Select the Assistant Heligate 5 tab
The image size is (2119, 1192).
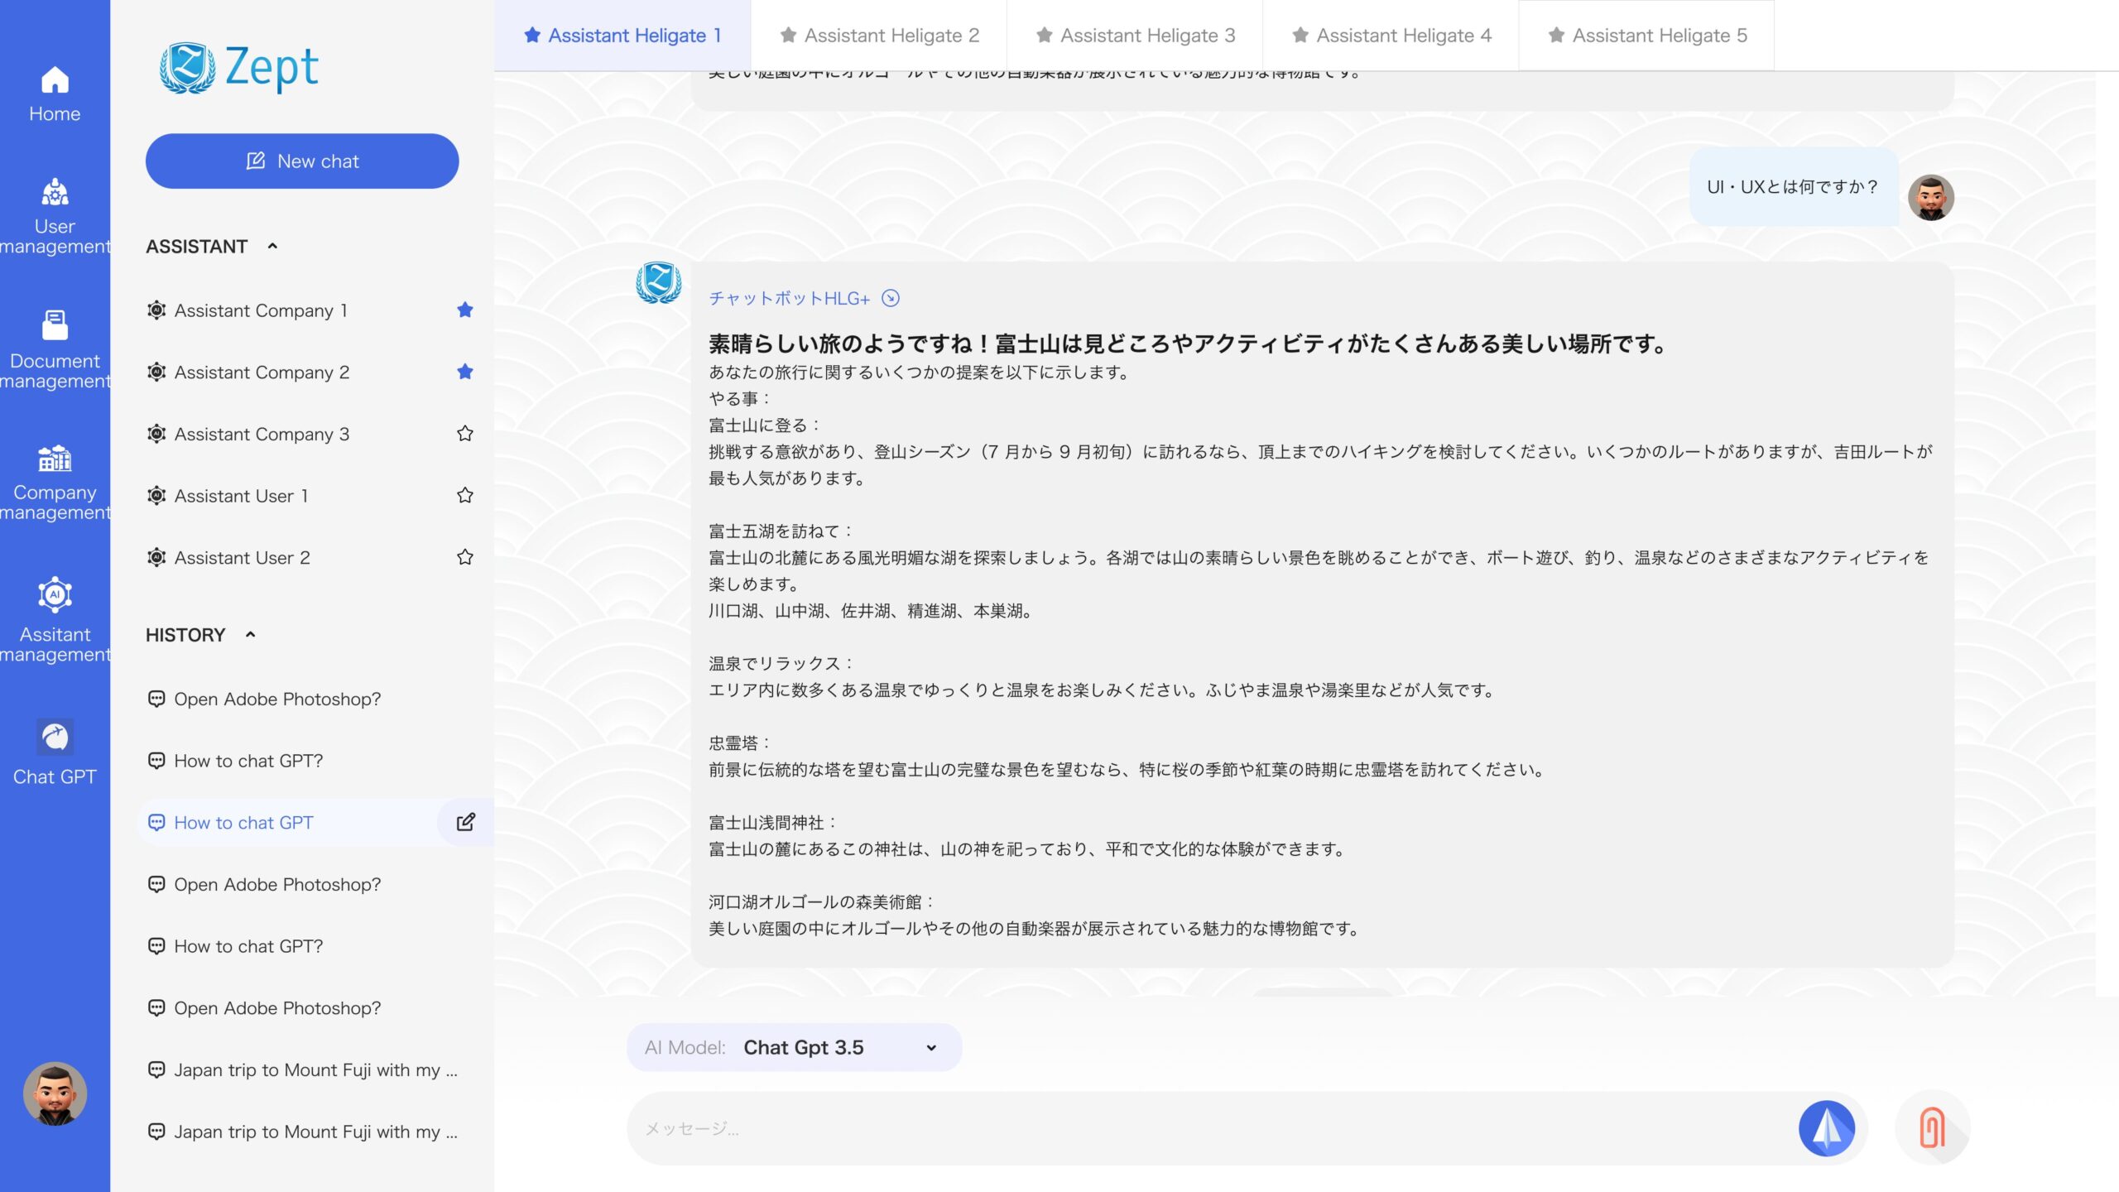tap(1646, 36)
